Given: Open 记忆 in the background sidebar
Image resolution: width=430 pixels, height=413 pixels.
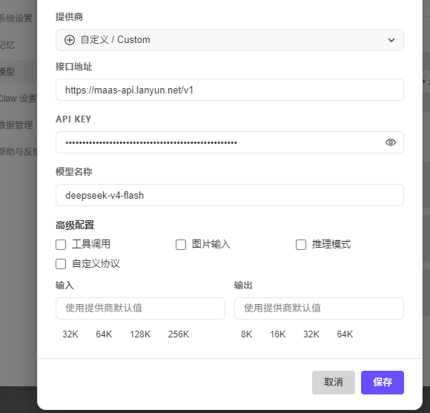Looking at the screenshot, I should click(x=7, y=45).
